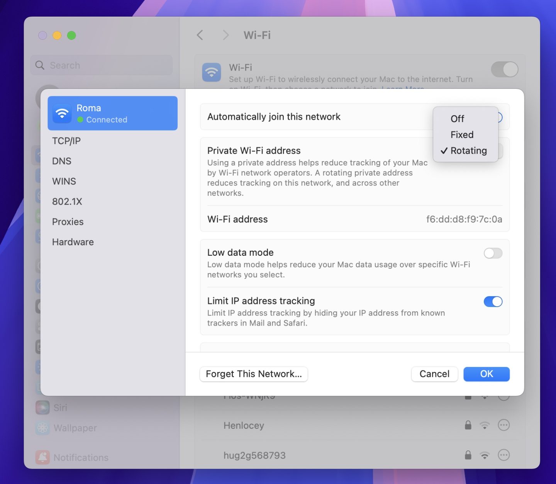Click Forget This Network button
This screenshot has height=484, width=556.
[x=254, y=374]
